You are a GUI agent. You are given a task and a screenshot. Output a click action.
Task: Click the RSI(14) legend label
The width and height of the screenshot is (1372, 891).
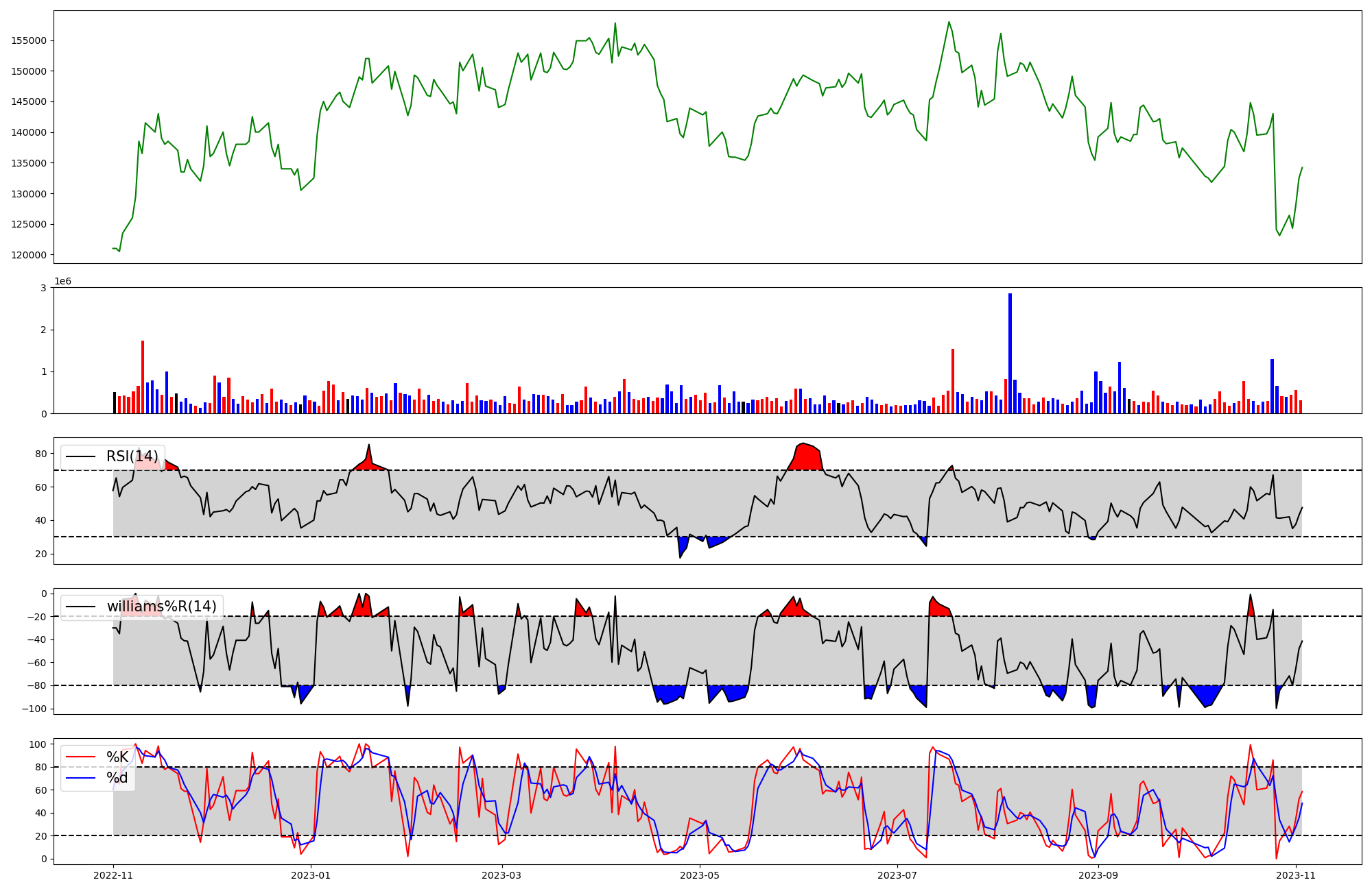132,456
